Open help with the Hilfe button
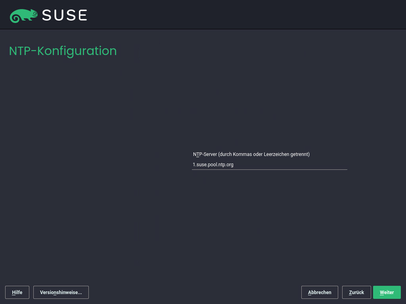 (x=17, y=292)
